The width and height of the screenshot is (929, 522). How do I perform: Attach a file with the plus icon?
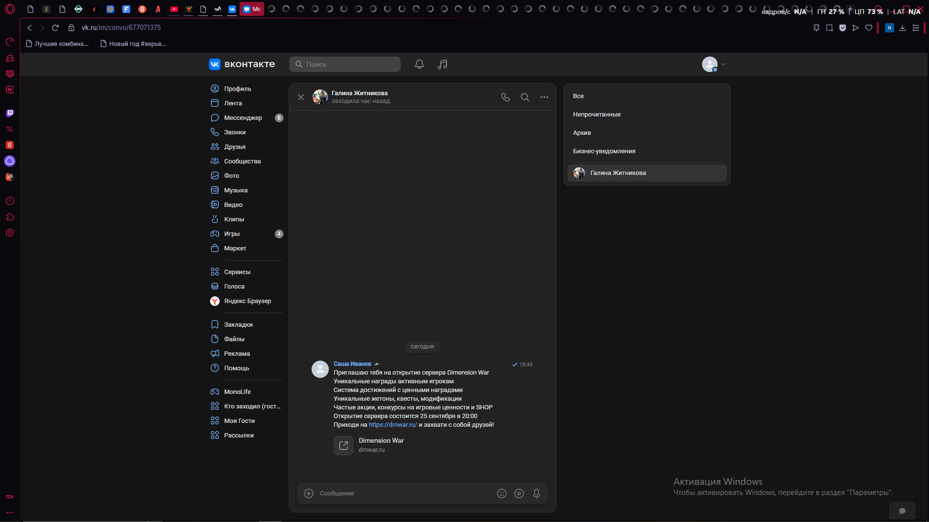[x=309, y=493]
